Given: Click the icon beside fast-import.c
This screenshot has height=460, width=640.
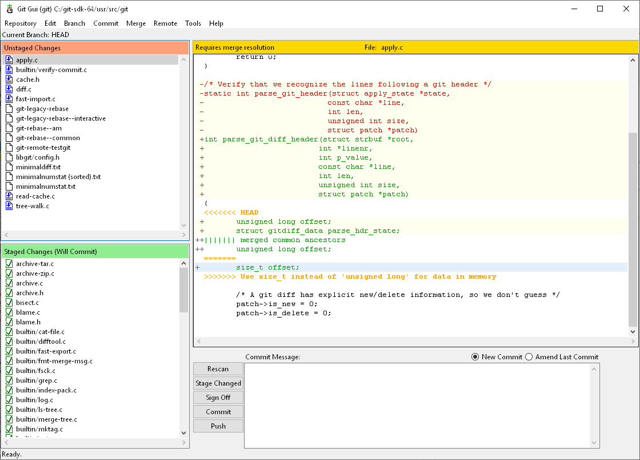Looking at the screenshot, I should pos(9,99).
